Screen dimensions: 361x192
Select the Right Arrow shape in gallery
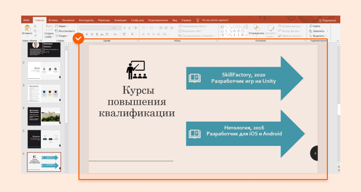[x=234, y=31]
